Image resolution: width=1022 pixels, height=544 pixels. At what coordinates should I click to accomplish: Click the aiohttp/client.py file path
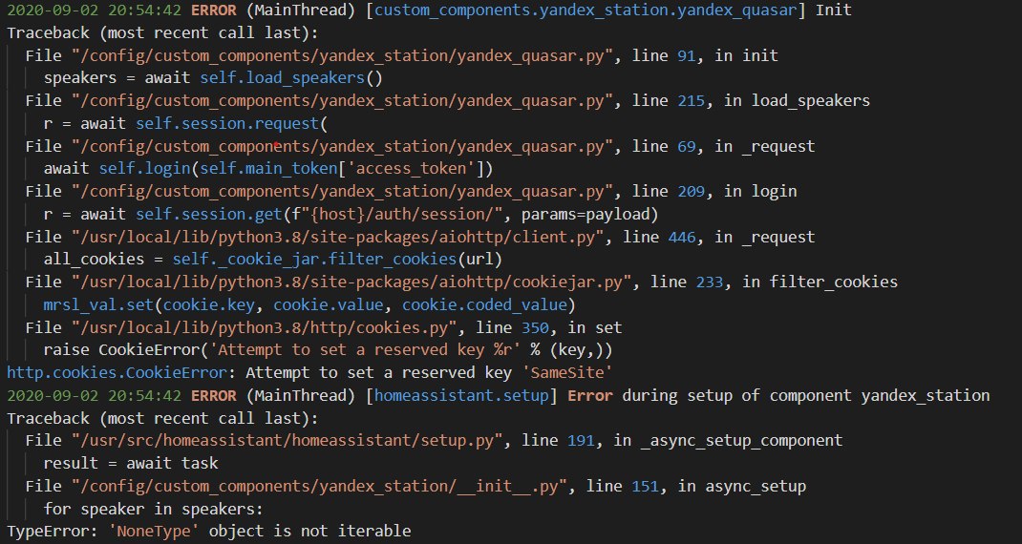pos(337,237)
